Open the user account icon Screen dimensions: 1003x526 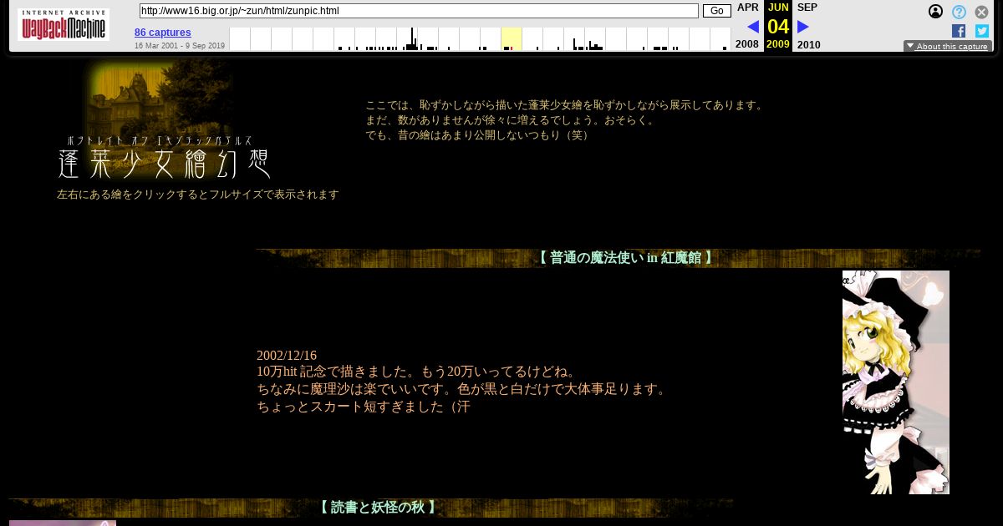tap(936, 12)
